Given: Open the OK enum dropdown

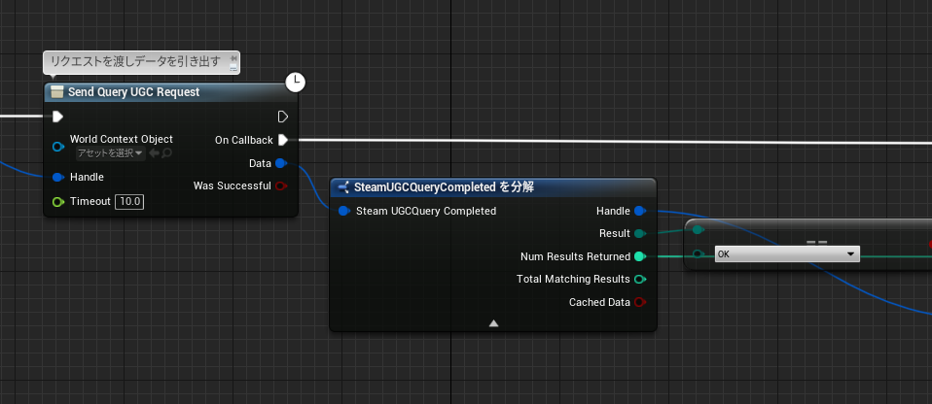Looking at the screenshot, I should (x=788, y=254).
